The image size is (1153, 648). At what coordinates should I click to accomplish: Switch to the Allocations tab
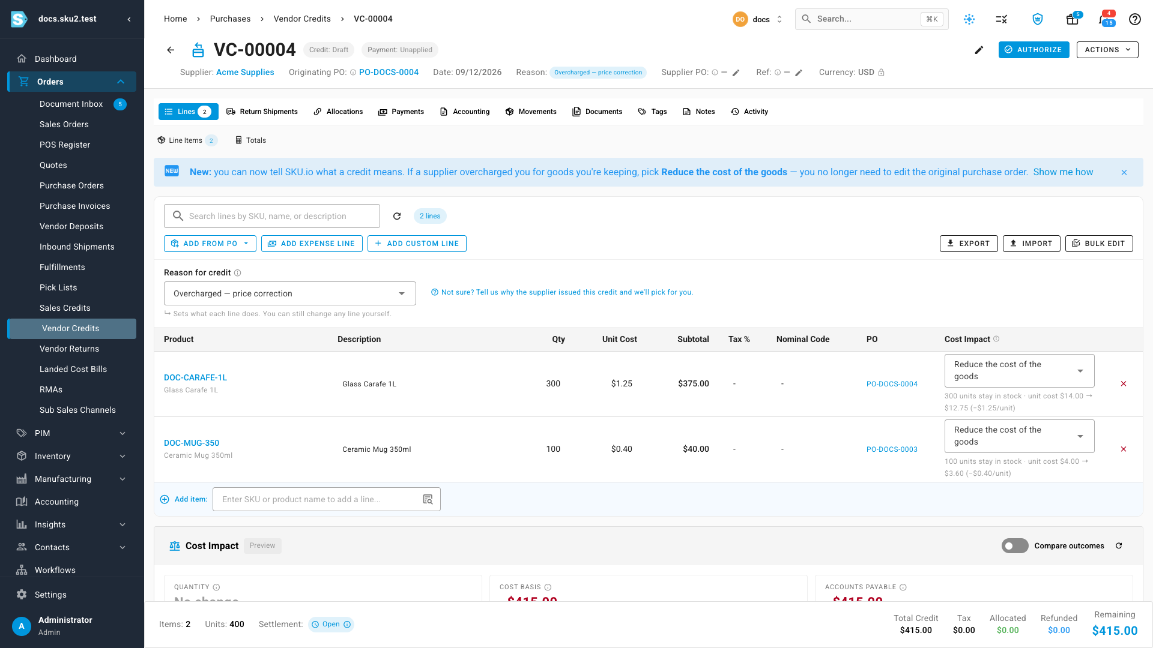(338, 112)
